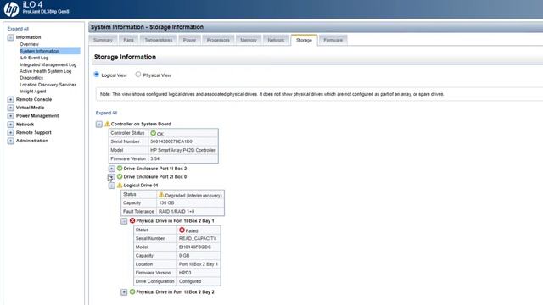Collapse Physical Drive in Port 1I Box 2 Bay 1
This screenshot has height=305, width=543.
124,221
